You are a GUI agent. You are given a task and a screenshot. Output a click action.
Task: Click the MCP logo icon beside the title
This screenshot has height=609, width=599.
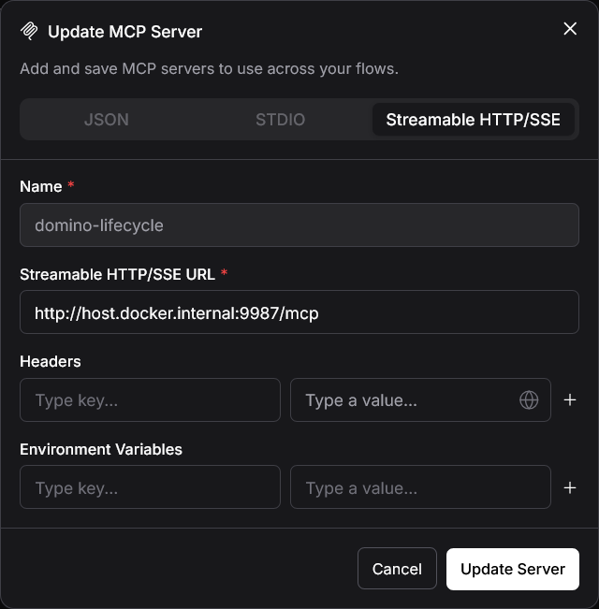[29, 31]
